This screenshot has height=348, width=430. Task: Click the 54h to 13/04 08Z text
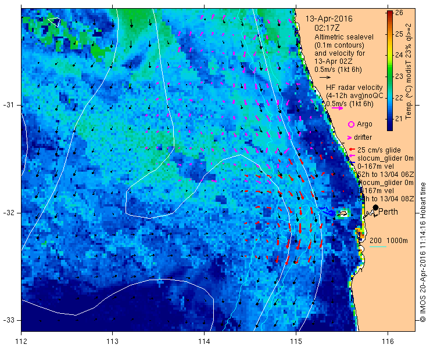pos(386,199)
